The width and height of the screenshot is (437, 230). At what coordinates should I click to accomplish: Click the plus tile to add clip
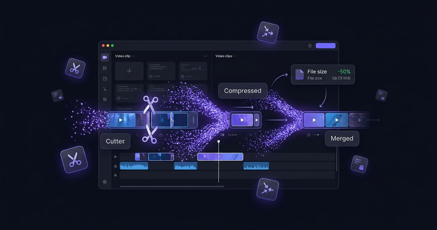pos(129,71)
